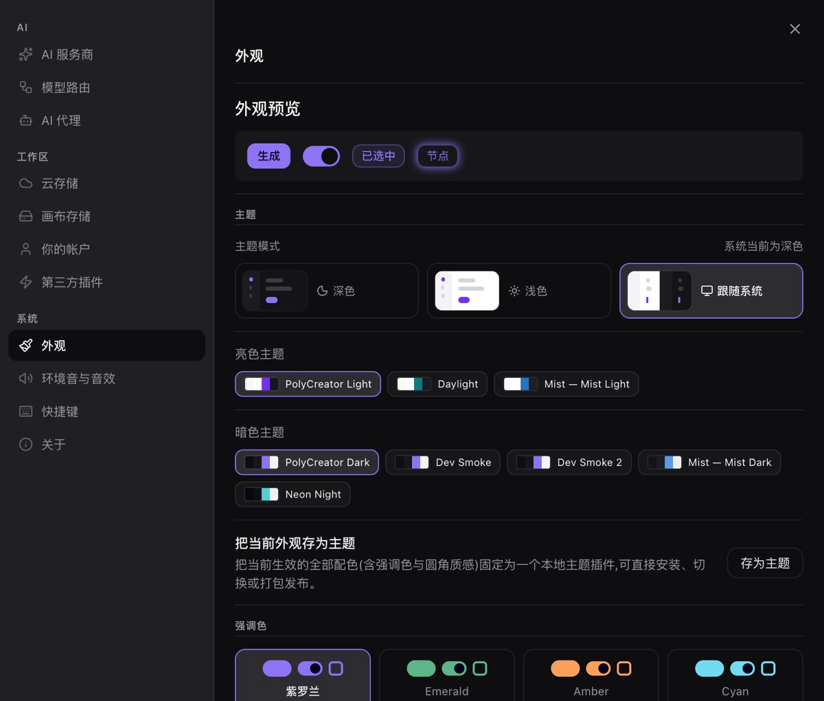Click the 云存储 cloud icon
Screen dimensions: 824x701
(x=25, y=183)
